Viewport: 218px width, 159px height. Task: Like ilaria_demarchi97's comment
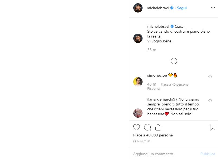[x=210, y=101]
